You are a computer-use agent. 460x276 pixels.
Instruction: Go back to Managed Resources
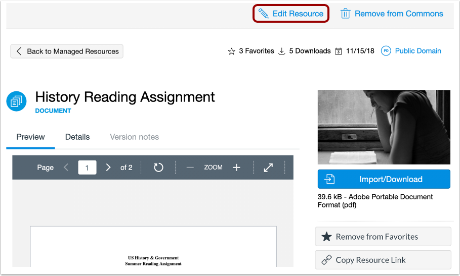[67, 51]
